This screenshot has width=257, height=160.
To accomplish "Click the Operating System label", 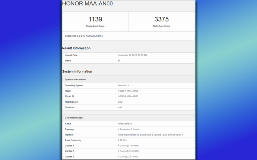I will (74, 86).
